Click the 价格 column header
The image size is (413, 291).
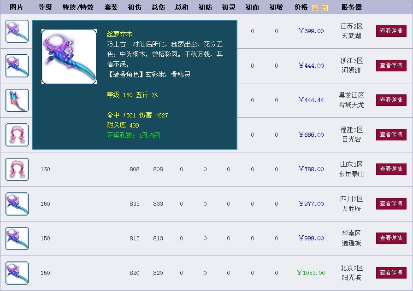(301, 7)
